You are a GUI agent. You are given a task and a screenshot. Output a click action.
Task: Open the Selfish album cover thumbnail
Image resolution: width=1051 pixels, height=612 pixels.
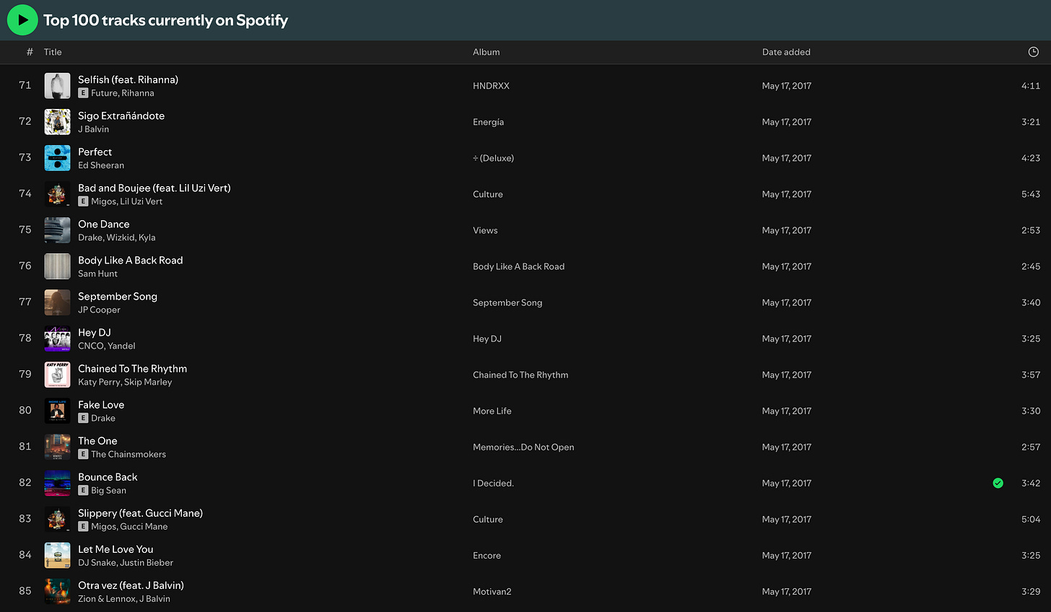pyautogui.click(x=57, y=86)
